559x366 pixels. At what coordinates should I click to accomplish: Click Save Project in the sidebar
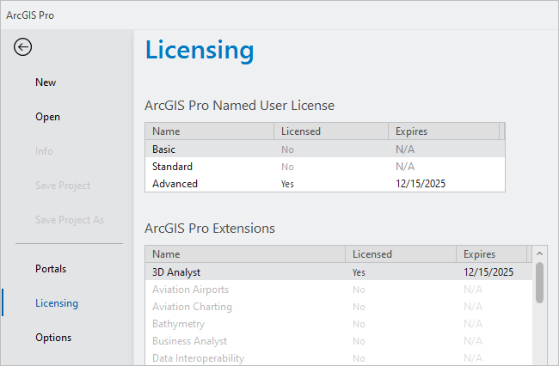tap(63, 186)
